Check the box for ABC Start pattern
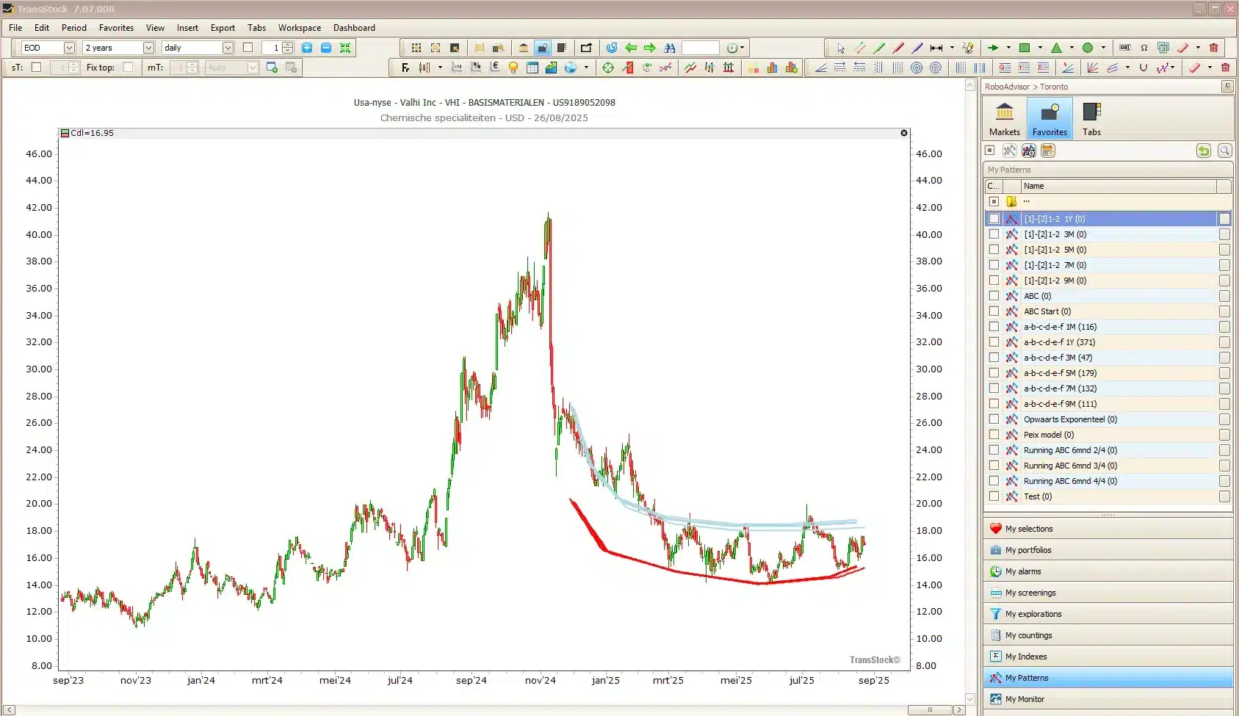The height and width of the screenshot is (716, 1239). tap(994, 311)
